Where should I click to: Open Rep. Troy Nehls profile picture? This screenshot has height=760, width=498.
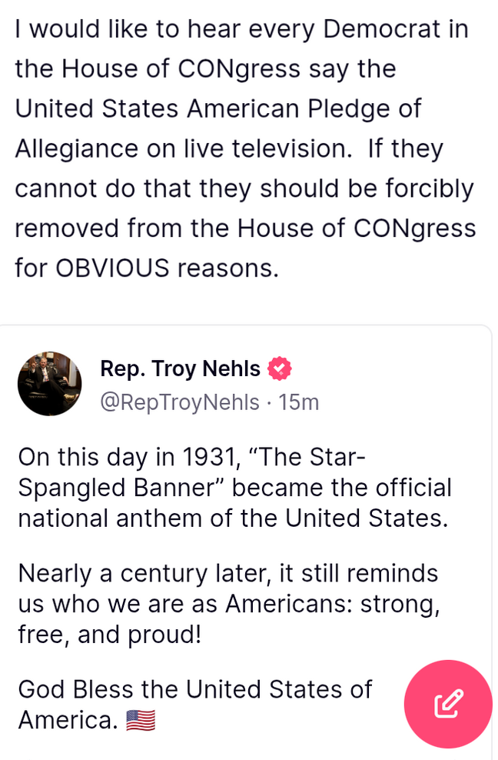coord(49,382)
